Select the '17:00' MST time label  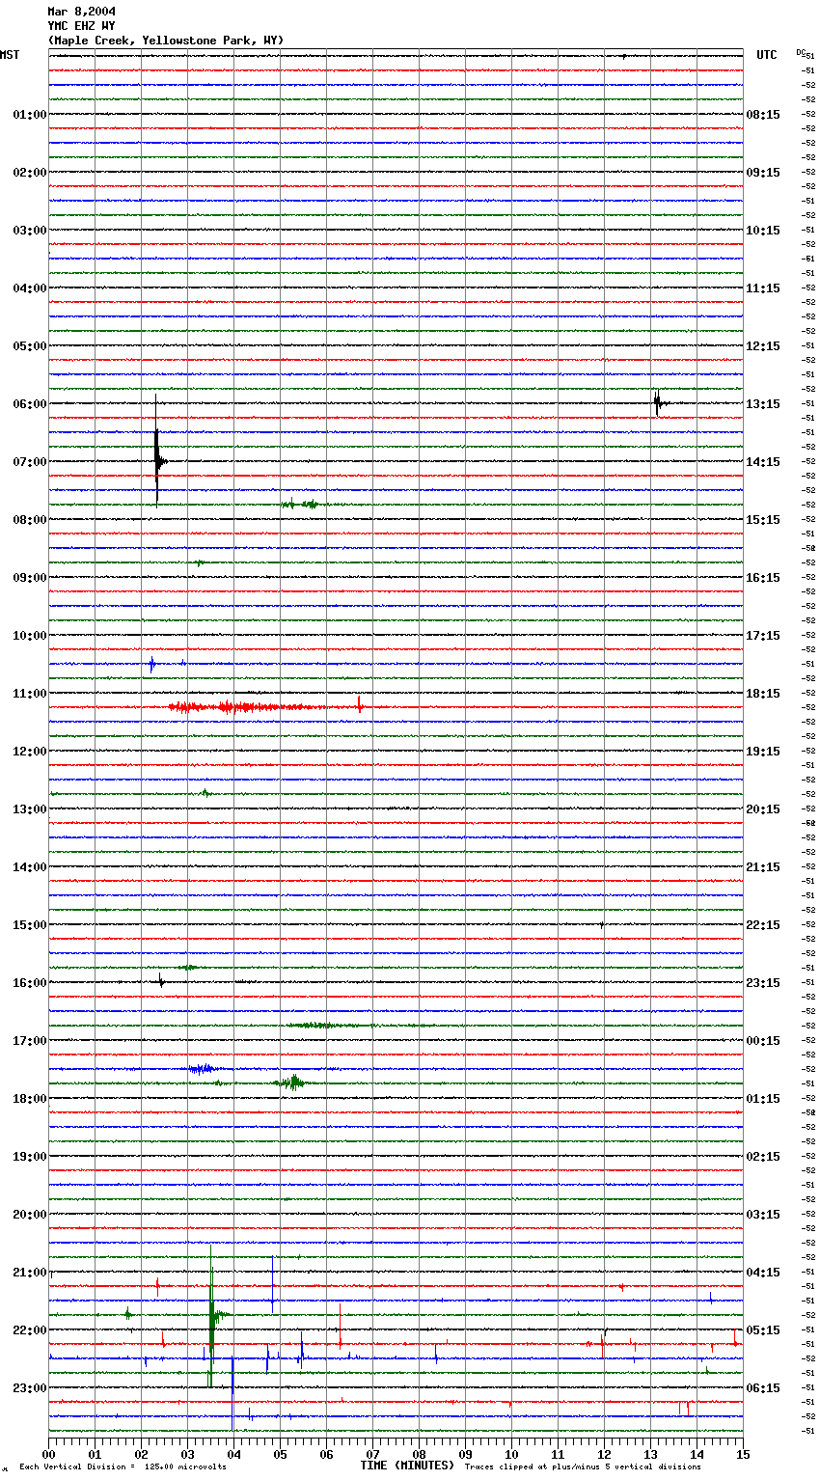pyautogui.click(x=30, y=1041)
